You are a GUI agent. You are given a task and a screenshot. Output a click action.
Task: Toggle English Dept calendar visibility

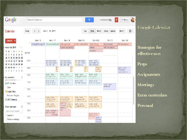coord(6,92)
